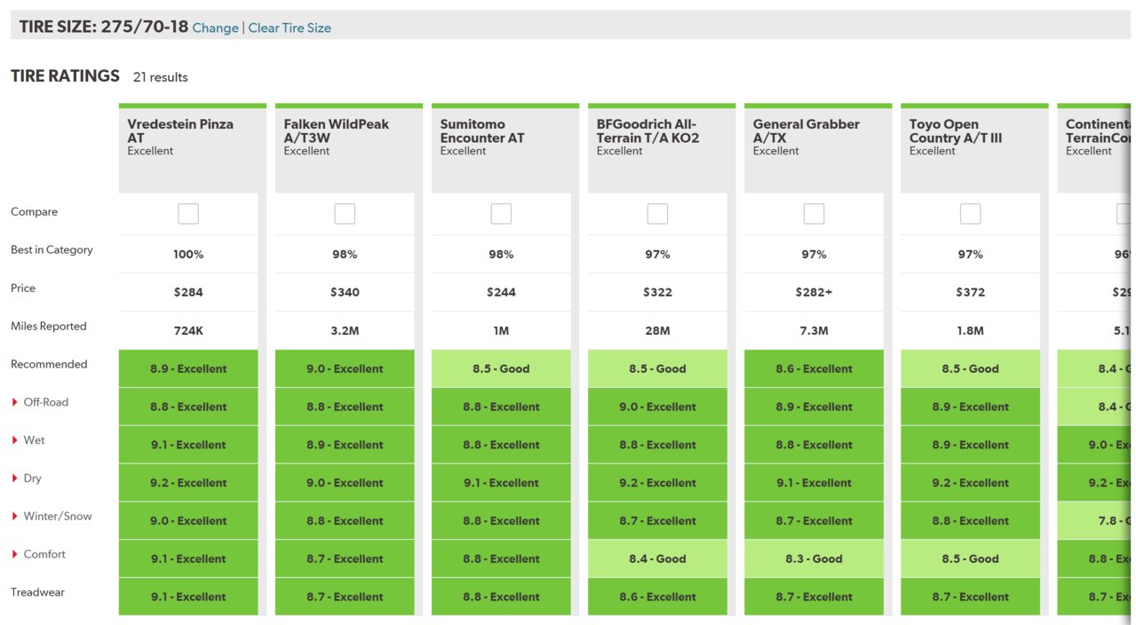
Task: Click the Miles Reported row label
Action: (49, 326)
